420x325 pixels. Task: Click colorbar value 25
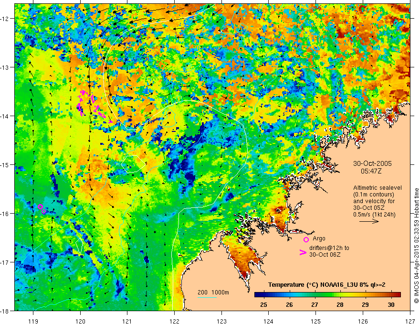click(263, 304)
